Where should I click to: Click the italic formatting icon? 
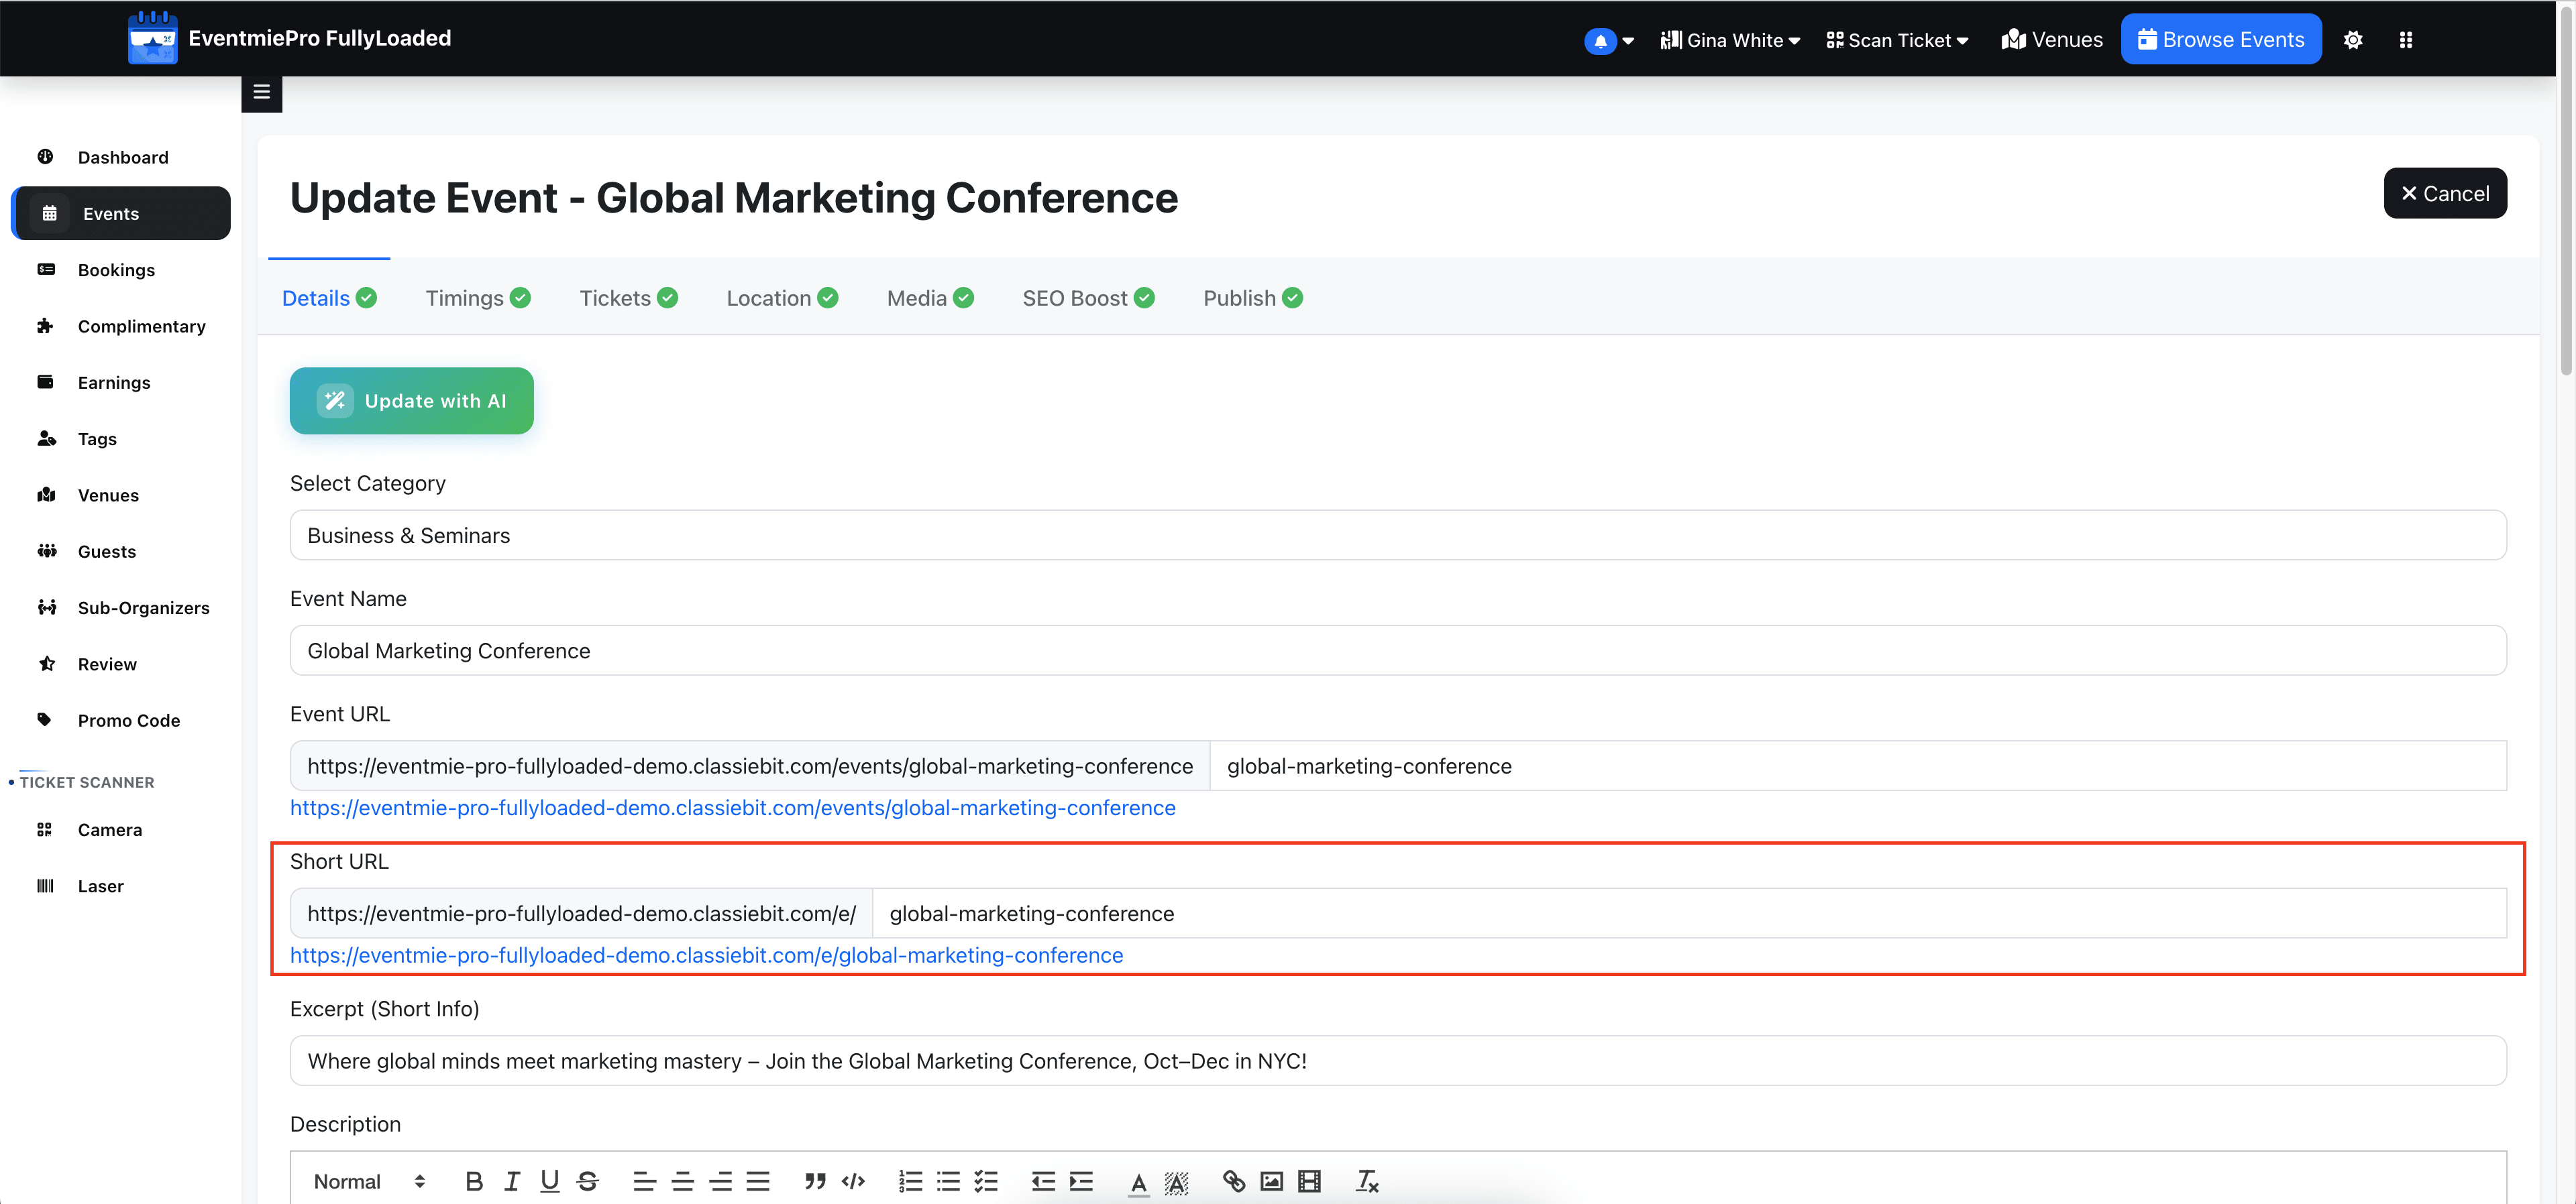[x=512, y=1181]
